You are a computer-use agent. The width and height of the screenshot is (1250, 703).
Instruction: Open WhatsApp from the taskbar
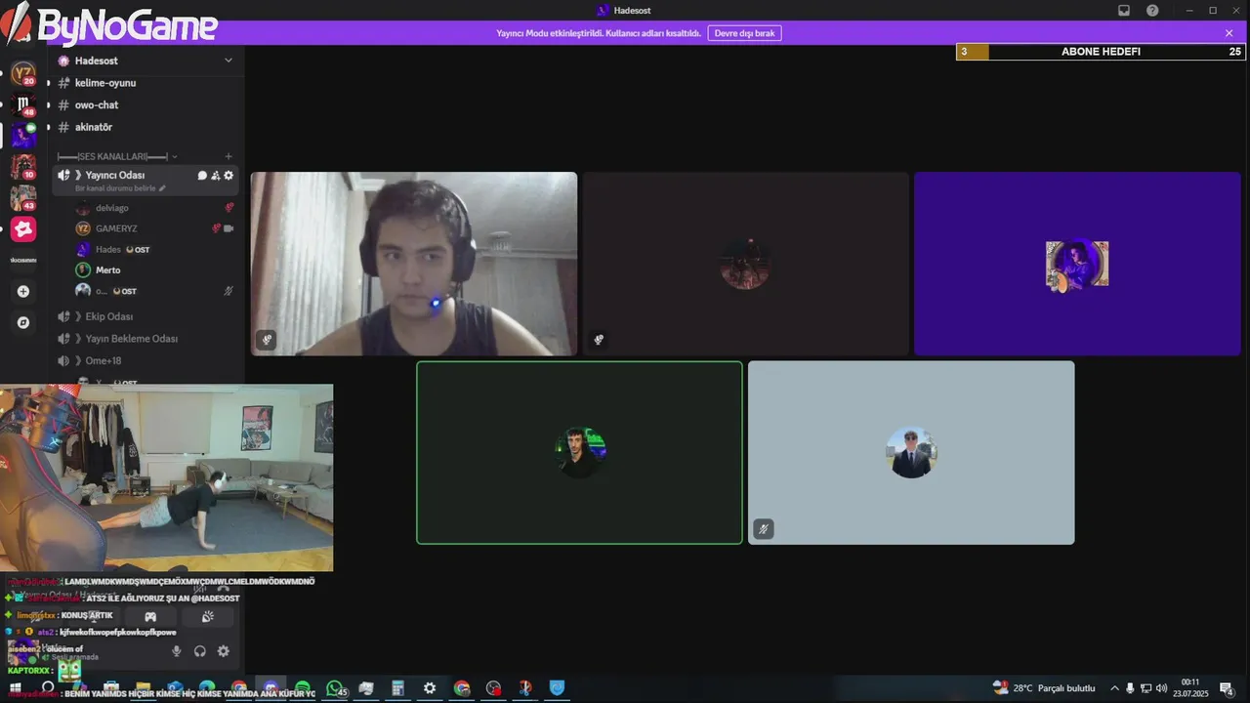335,688
